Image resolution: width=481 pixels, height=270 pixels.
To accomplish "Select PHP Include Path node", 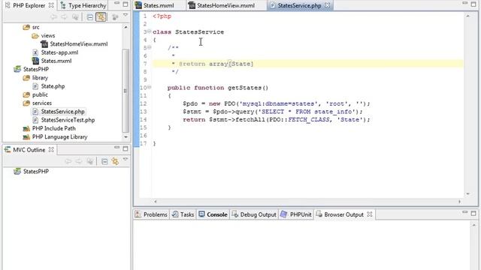I will pos(53,128).
